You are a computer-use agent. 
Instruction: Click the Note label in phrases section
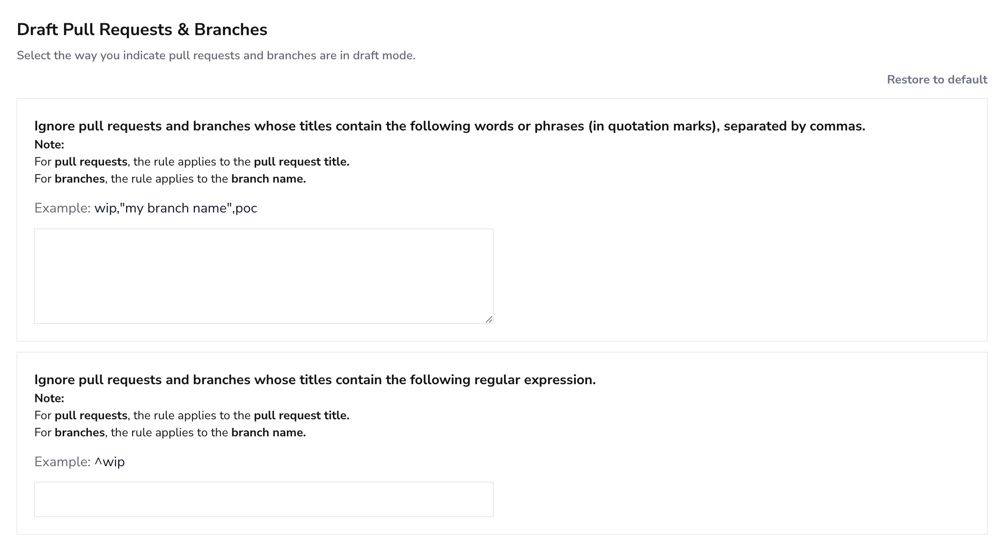pyautogui.click(x=49, y=145)
